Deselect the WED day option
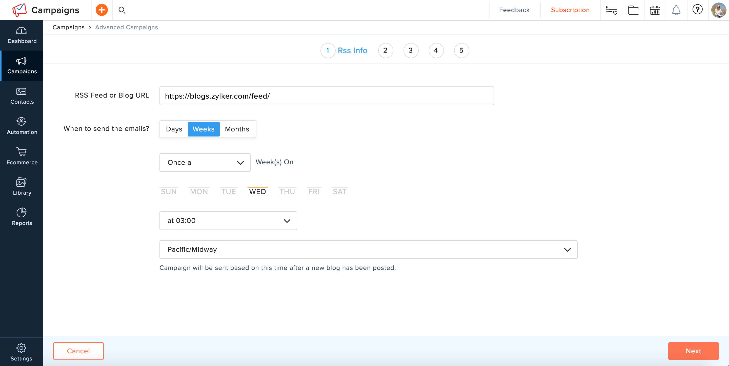Screen dimensions: 729x366 pyautogui.click(x=257, y=192)
